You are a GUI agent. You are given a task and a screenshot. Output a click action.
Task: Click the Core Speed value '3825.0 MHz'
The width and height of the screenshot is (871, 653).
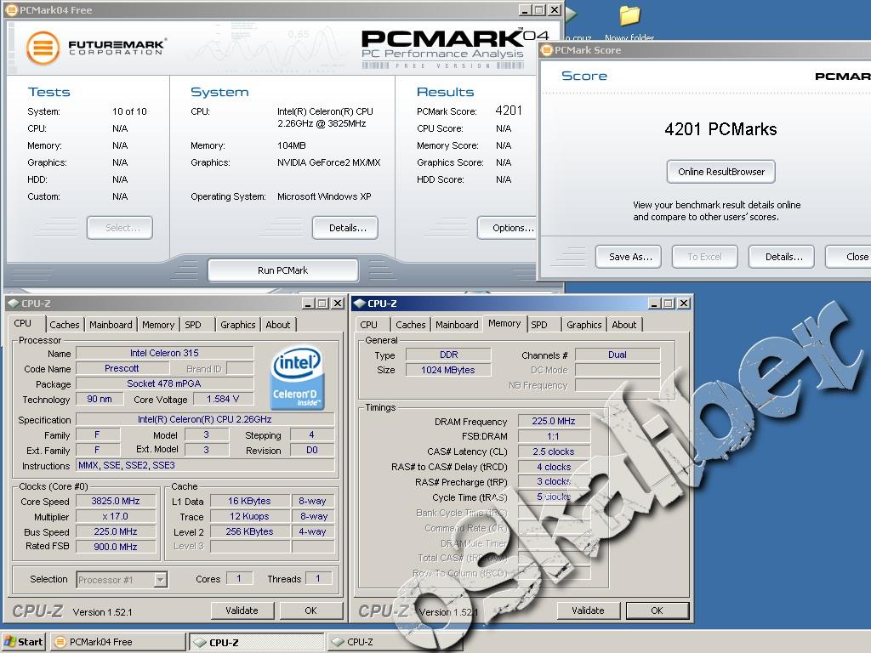116,501
